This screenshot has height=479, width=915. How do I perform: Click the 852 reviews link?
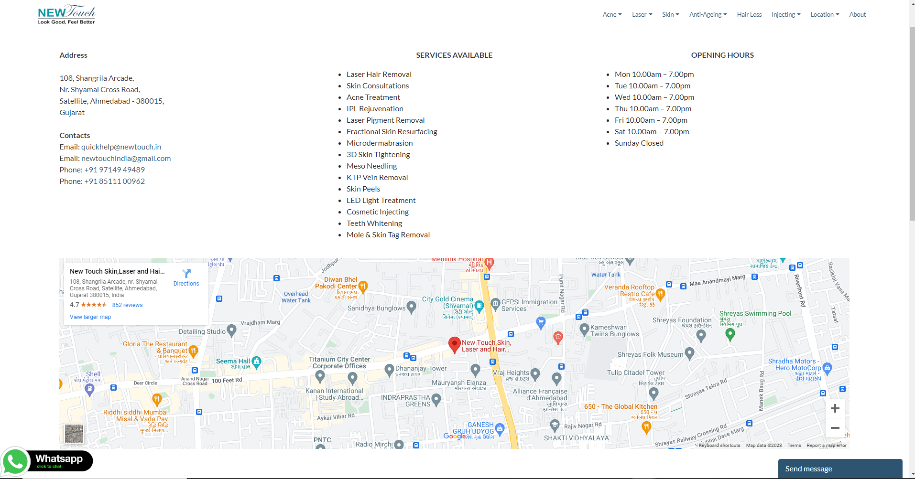(127, 305)
